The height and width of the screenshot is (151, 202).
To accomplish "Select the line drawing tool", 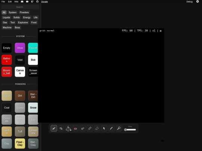I will (x=111, y=128).
